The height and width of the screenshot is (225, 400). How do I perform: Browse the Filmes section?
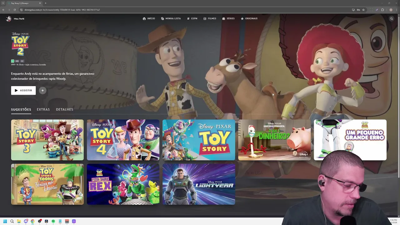(x=210, y=18)
